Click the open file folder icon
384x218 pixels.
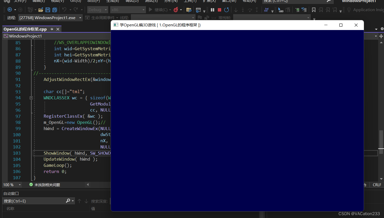(41, 10)
